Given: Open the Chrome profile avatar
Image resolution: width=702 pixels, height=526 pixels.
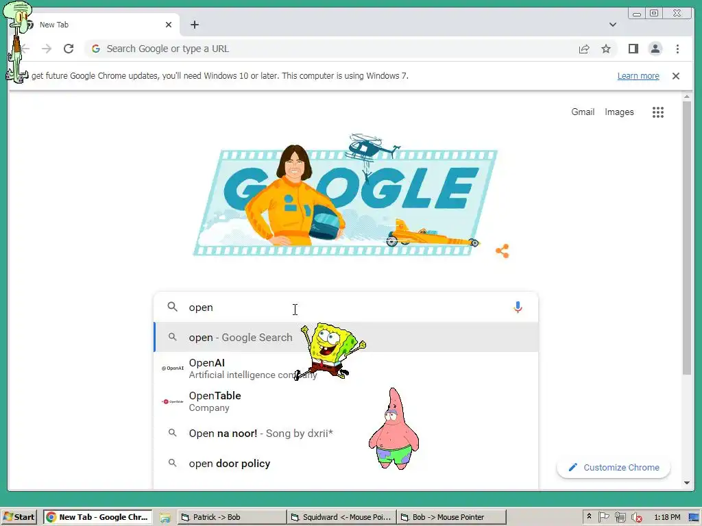Looking at the screenshot, I should [x=655, y=49].
